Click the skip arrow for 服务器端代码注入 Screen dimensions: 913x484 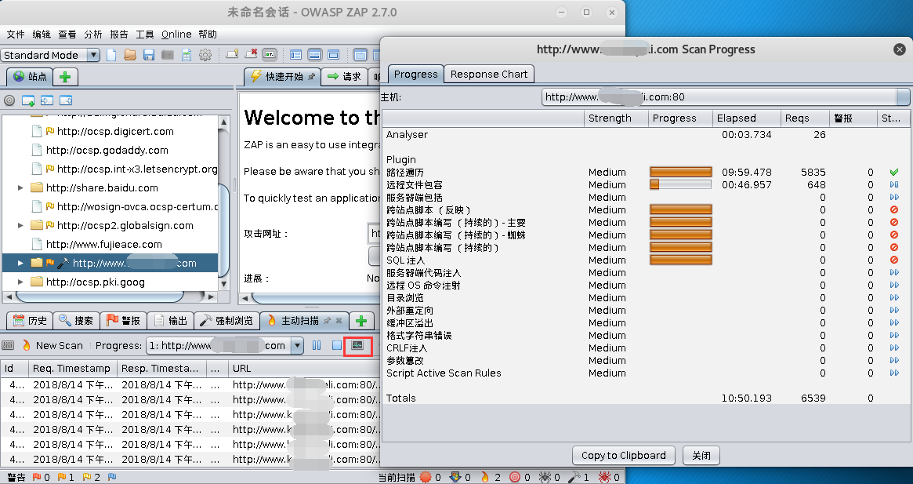click(x=893, y=272)
